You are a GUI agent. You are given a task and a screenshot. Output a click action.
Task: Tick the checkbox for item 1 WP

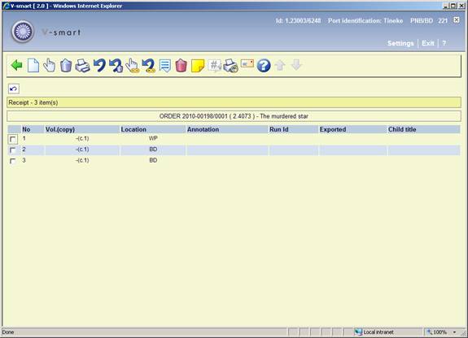click(13, 139)
